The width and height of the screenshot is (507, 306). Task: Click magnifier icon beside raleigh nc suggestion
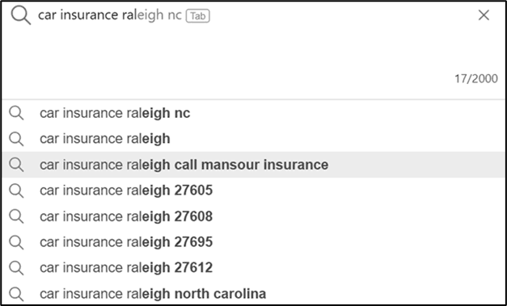coord(16,113)
